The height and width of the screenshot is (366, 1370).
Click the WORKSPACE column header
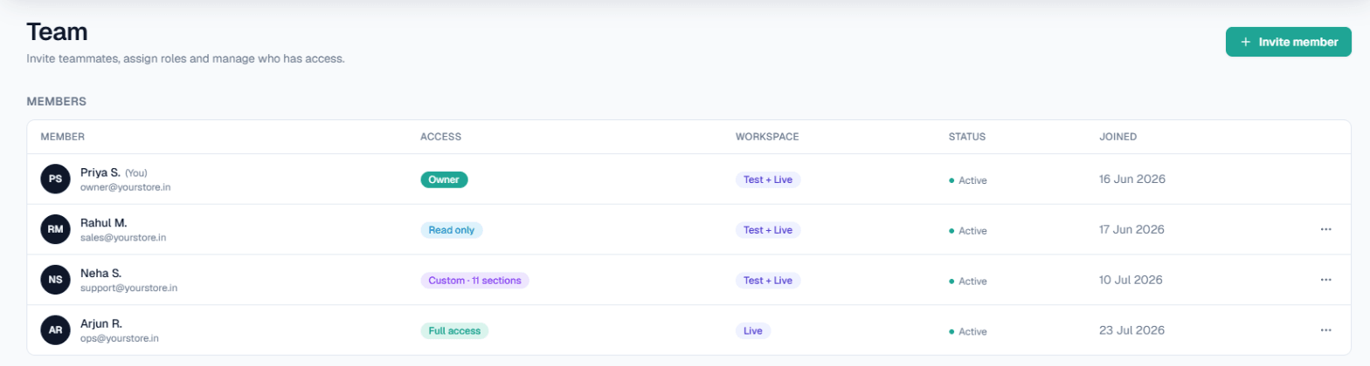767,137
